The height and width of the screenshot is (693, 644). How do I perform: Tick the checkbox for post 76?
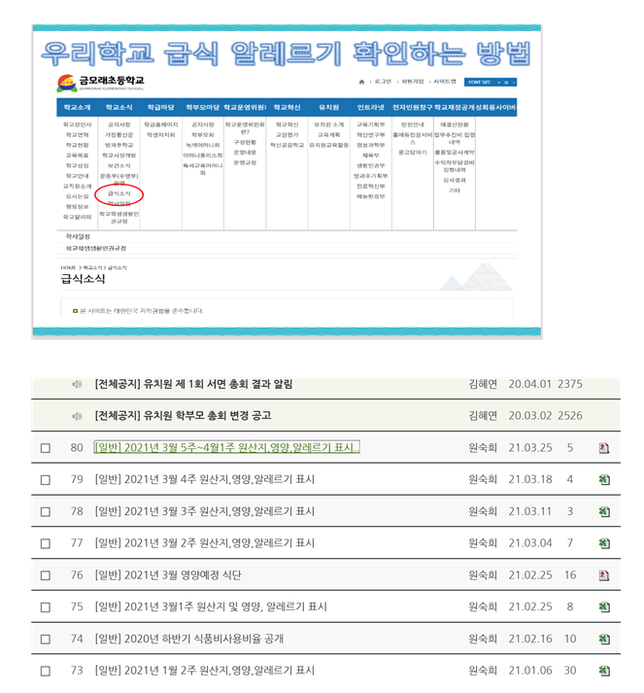[x=45, y=575]
